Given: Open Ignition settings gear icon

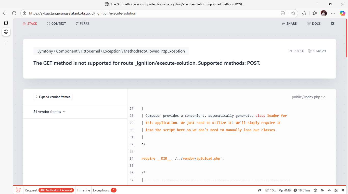Looking at the screenshot, I should tap(333, 23).
